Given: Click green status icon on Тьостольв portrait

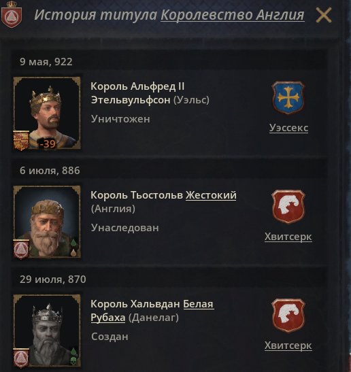Looking at the screenshot, I should [73, 243].
